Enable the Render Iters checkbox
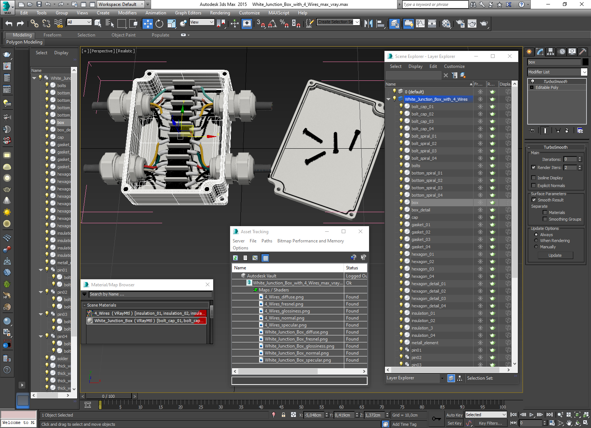This screenshot has height=428, width=591. coord(533,168)
